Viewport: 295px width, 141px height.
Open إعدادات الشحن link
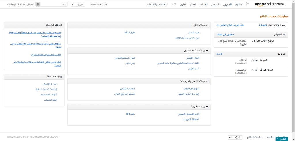[x=127, y=88]
